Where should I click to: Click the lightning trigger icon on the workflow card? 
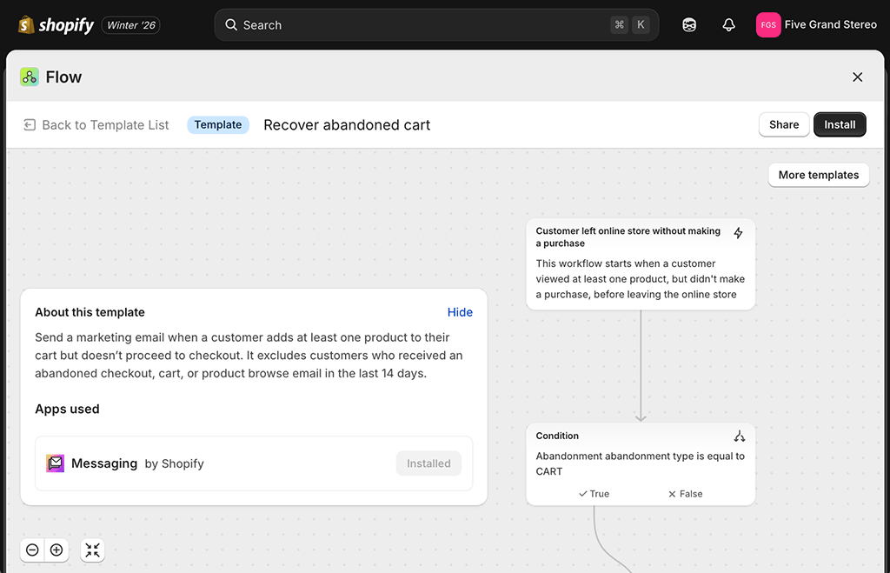click(739, 233)
